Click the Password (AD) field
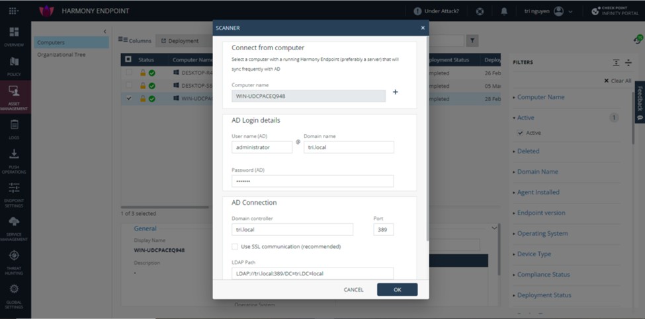The height and width of the screenshot is (319, 645). point(313,181)
